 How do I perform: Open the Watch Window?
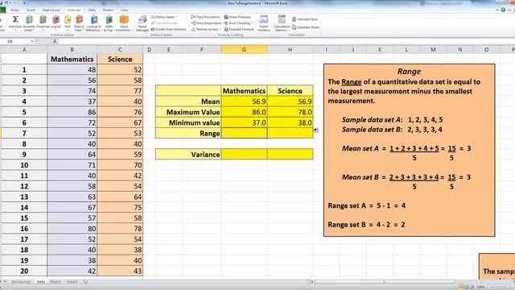pyautogui.click(x=263, y=23)
